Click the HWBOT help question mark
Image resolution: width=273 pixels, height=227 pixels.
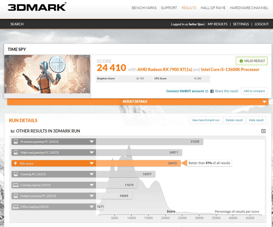(207, 91)
